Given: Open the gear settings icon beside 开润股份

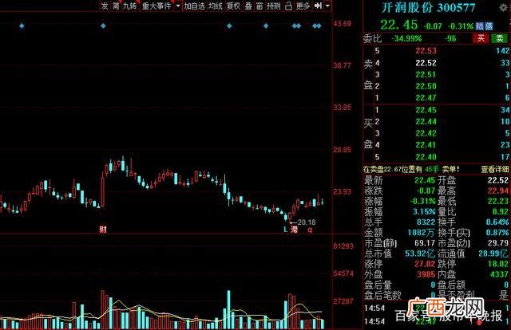Looking at the screenshot, I should [x=504, y=8].
